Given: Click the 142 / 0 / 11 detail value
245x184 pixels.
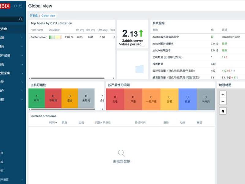Looking at the screenshot, I should (228, 71).
